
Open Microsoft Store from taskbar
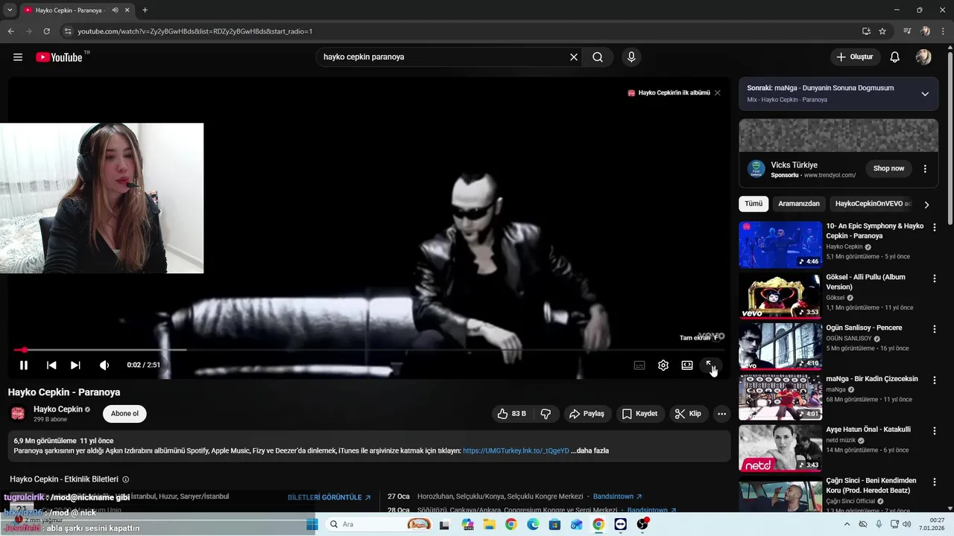[x=555, y=524]
